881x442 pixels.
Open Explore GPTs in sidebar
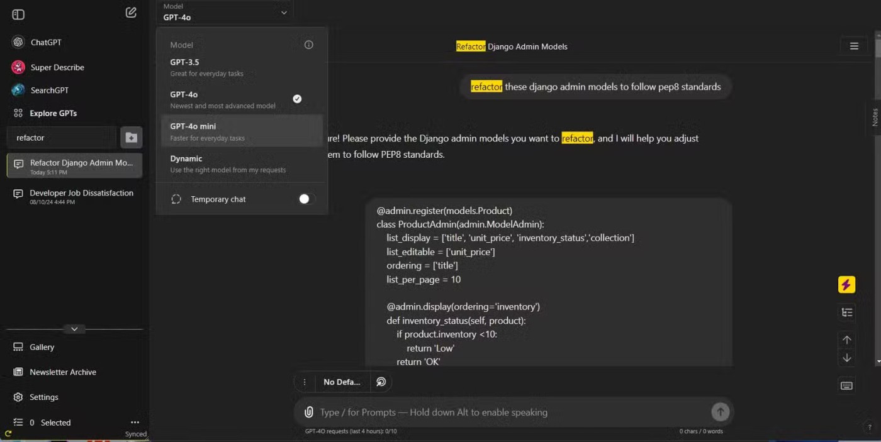[x=53, y=113]
